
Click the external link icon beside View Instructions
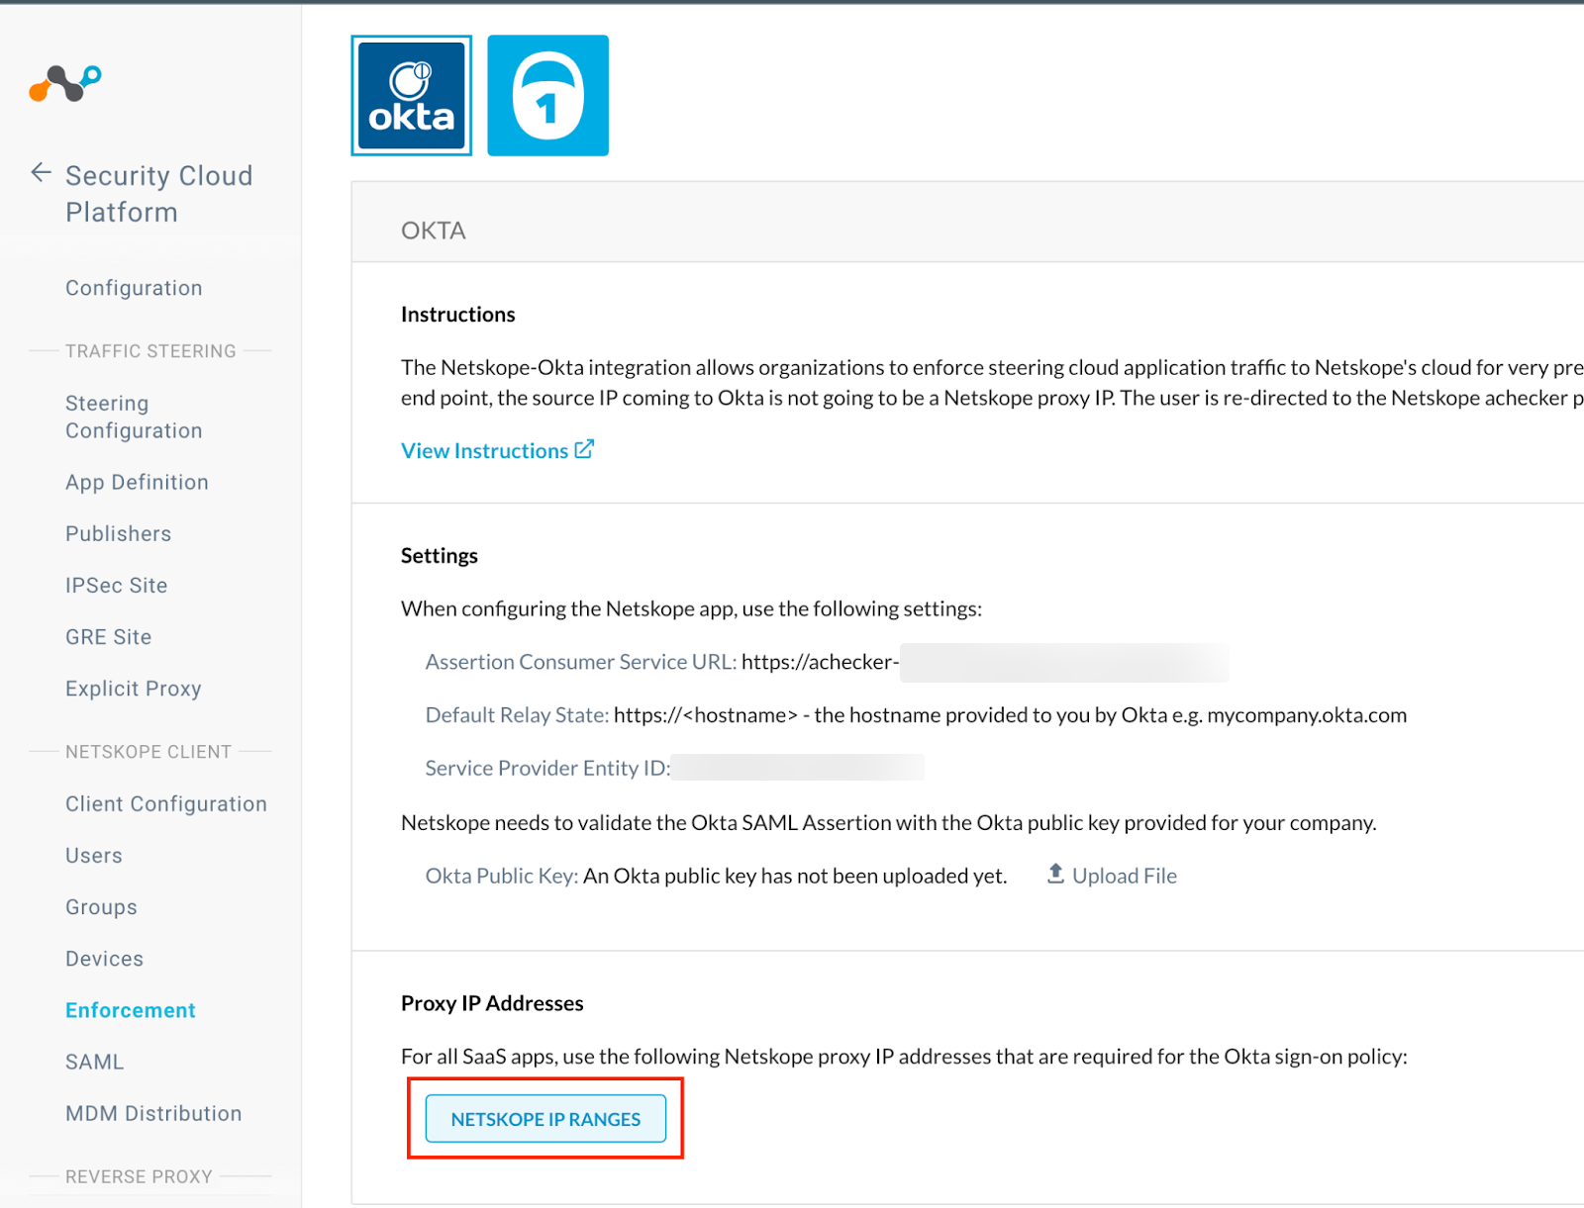coord(584,449)
